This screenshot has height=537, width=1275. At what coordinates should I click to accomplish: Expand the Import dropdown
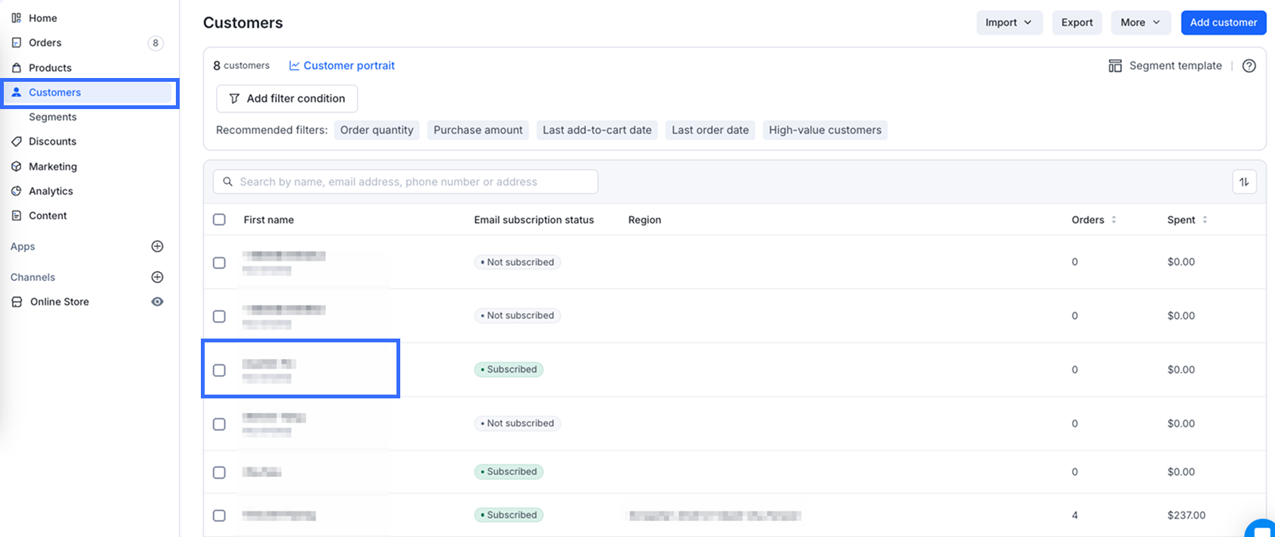click(x=1009, y=23)
